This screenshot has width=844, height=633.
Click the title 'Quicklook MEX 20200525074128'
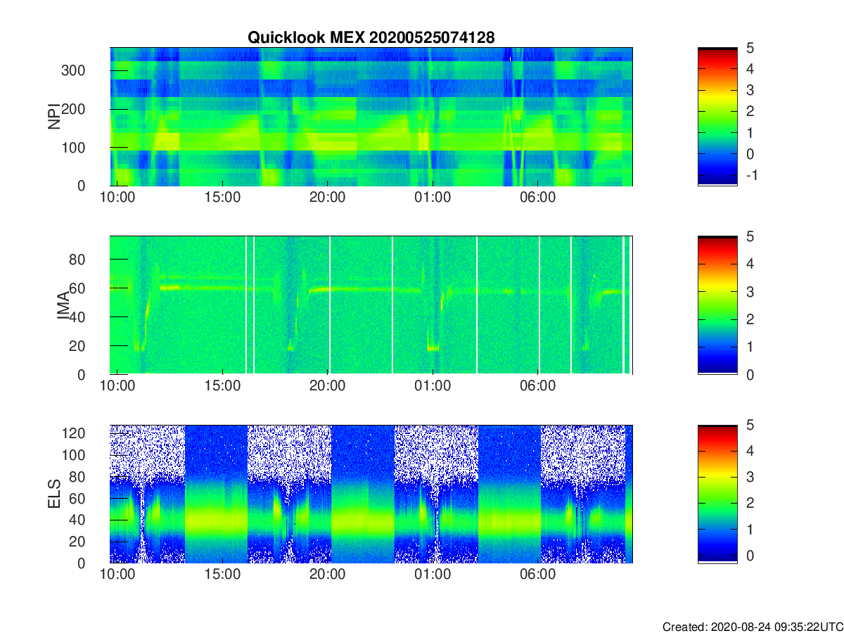click(x=371, y=38)
